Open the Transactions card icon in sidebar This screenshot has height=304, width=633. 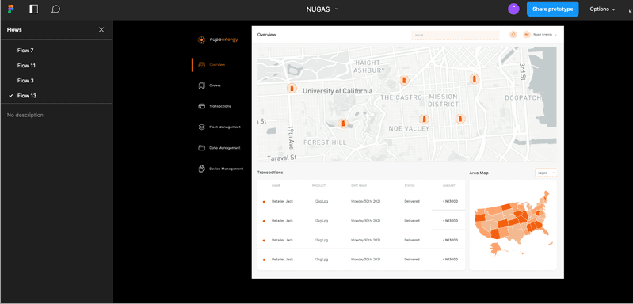[202, 106]
